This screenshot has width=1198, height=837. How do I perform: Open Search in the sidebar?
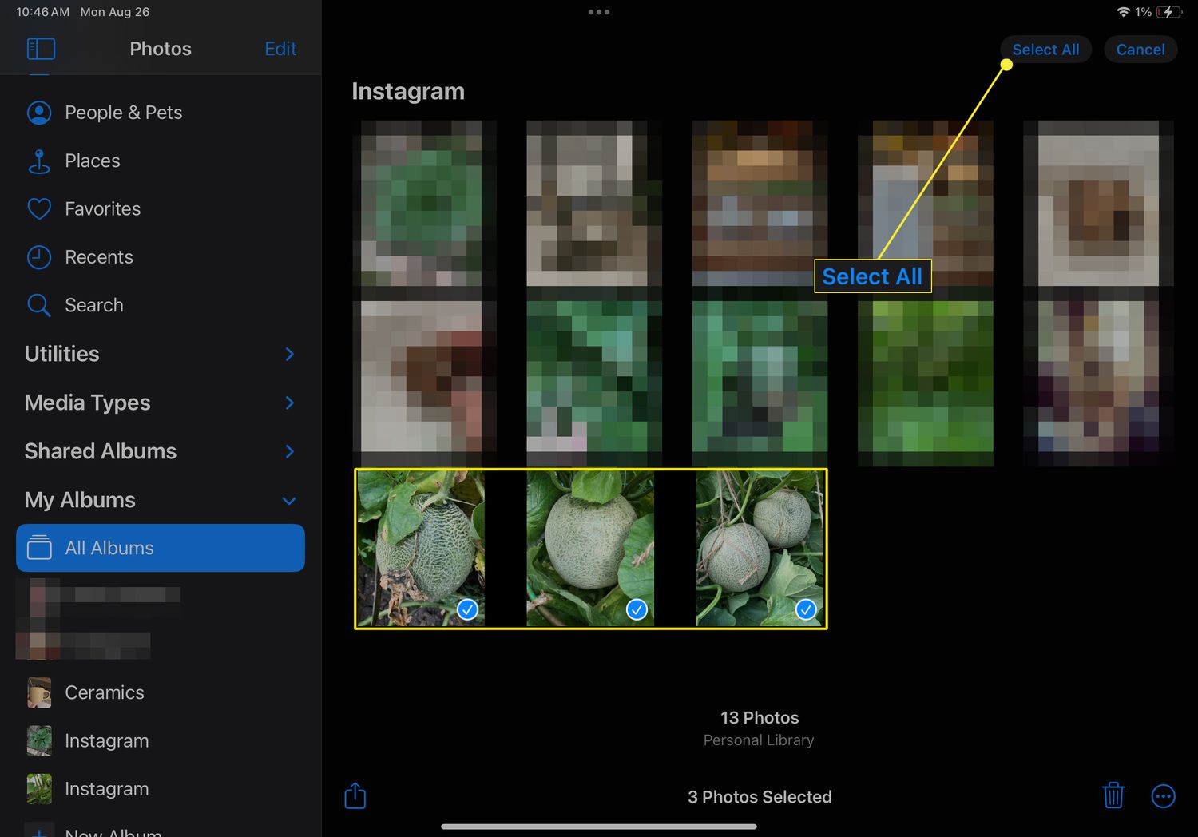pyautogui.click(x=93, y=305)
